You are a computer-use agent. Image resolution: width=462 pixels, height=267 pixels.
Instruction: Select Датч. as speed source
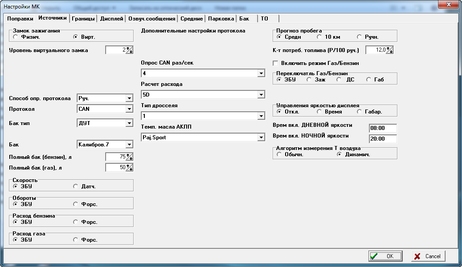[x=76, y=186]
